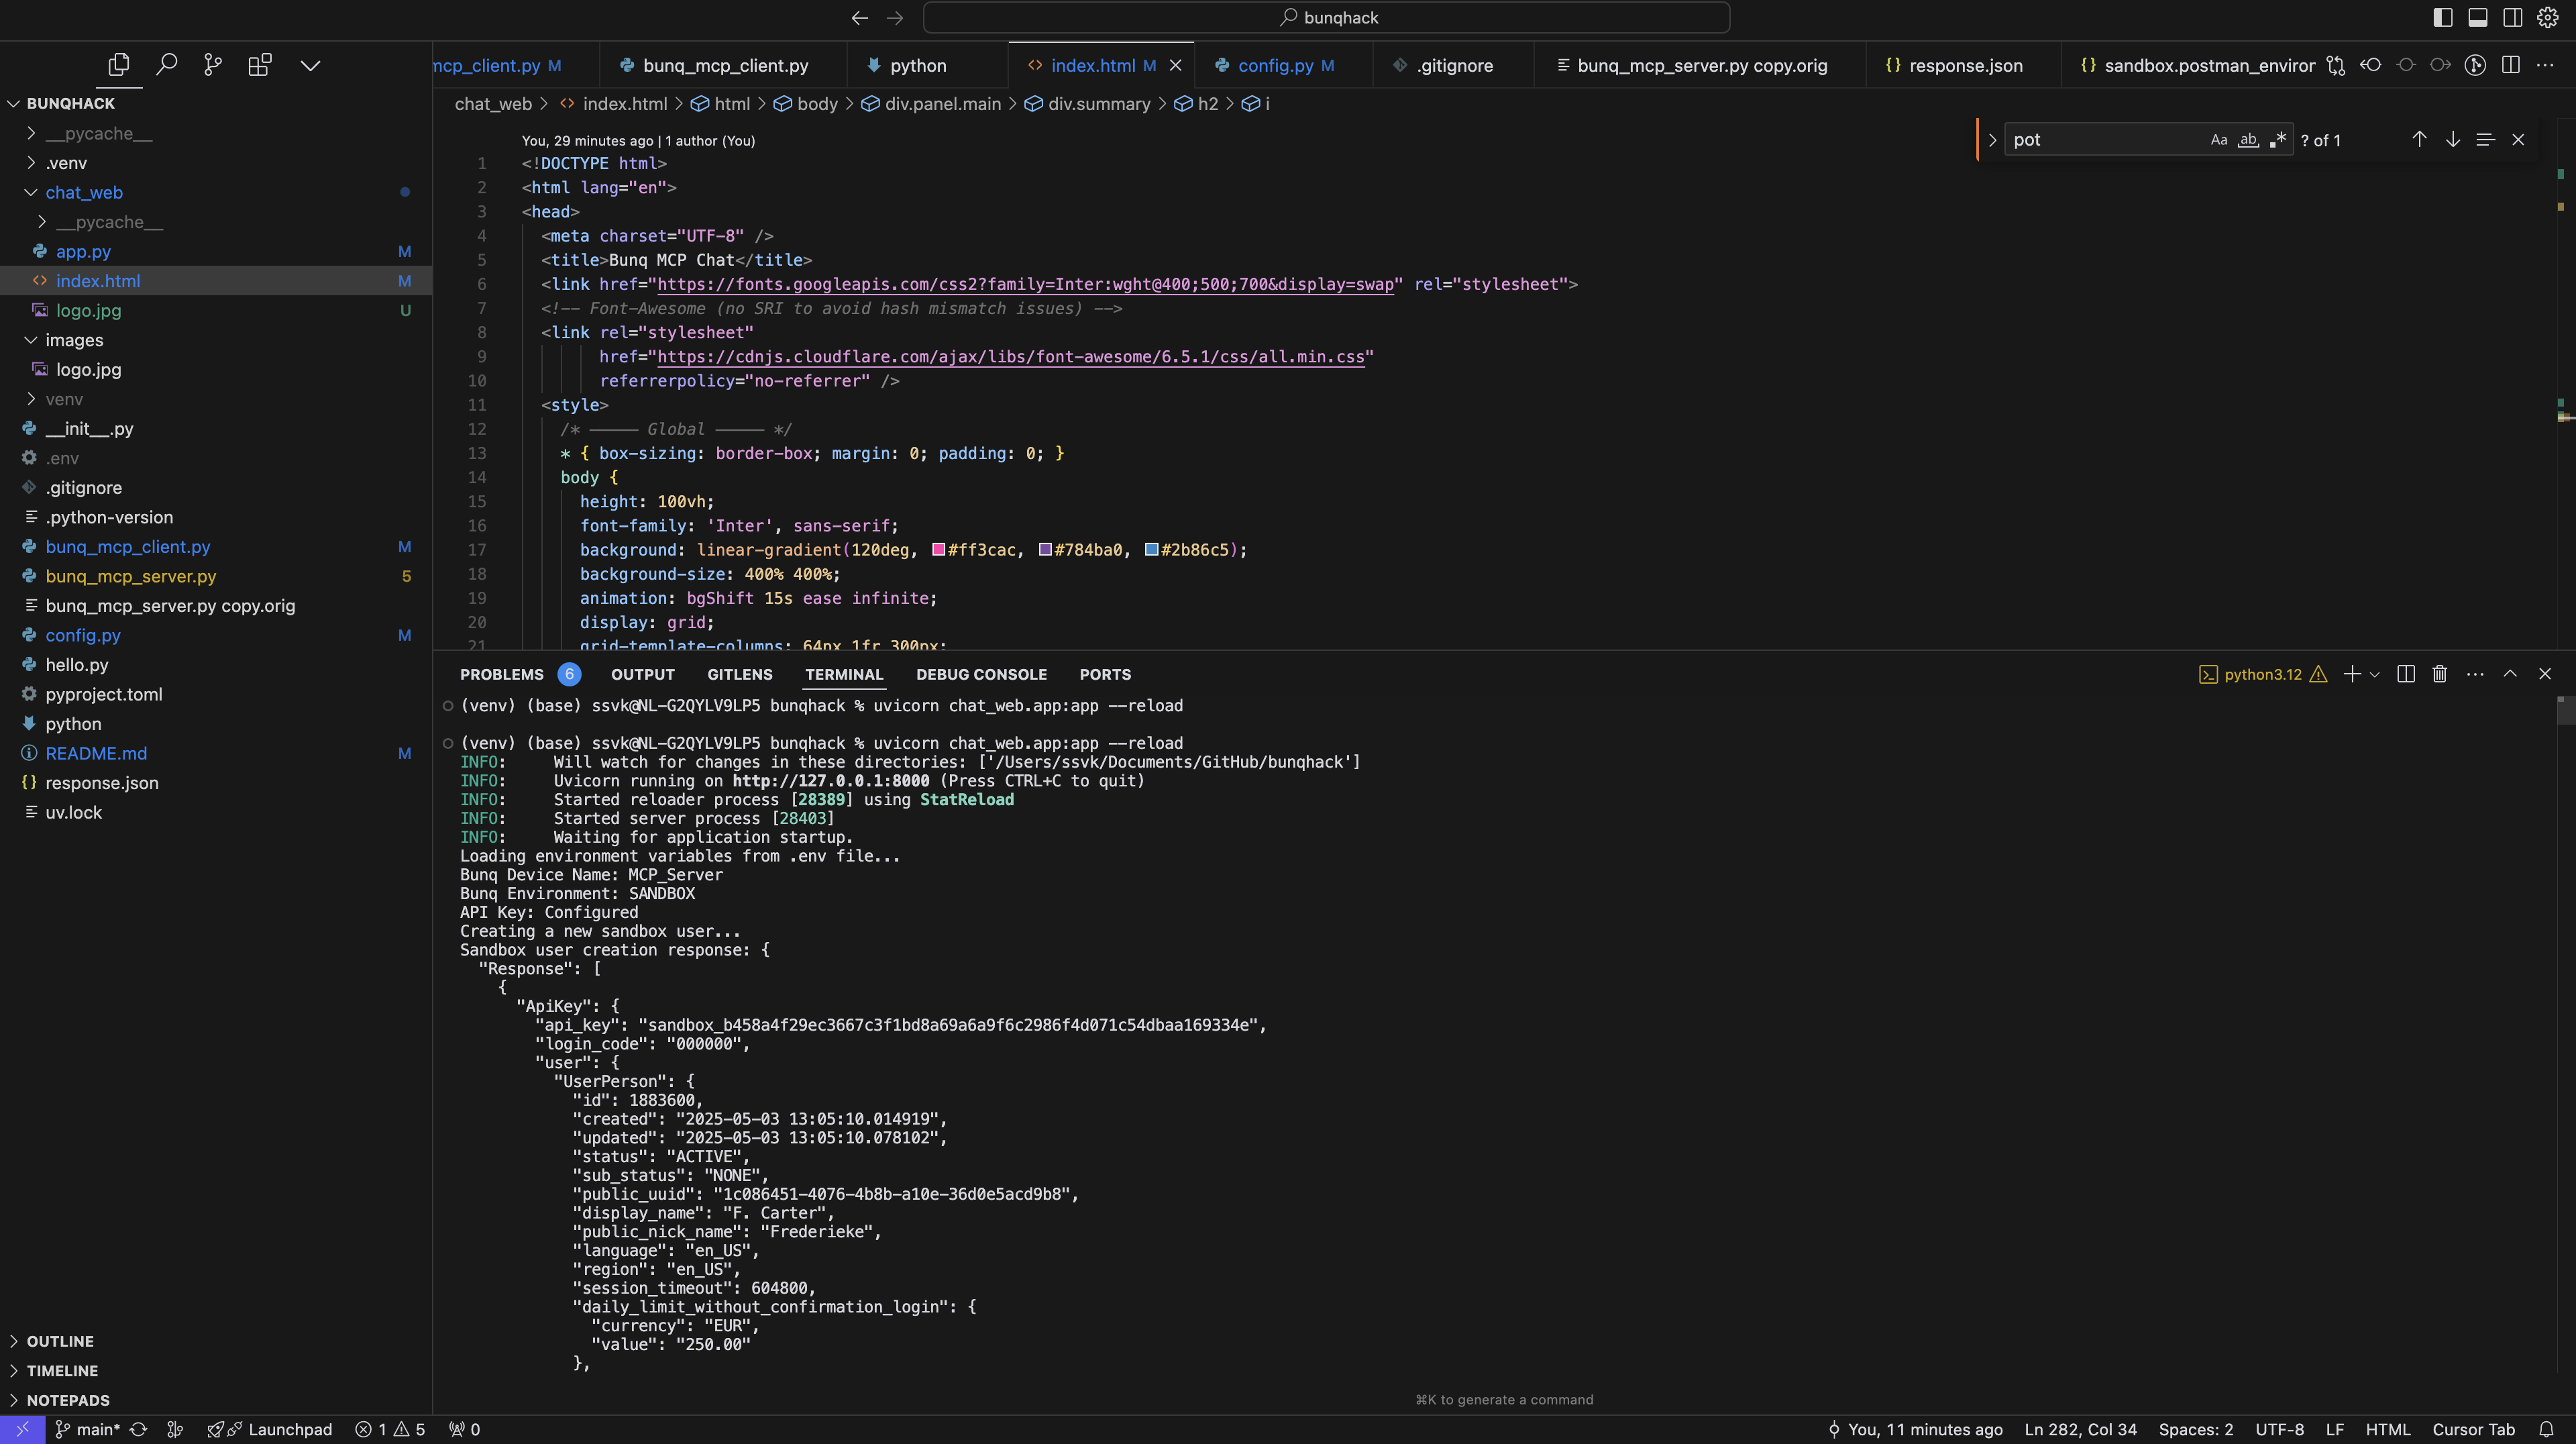Switch to the OUTPUT panel tab
2576x1444 pixels.
[643, 674]
